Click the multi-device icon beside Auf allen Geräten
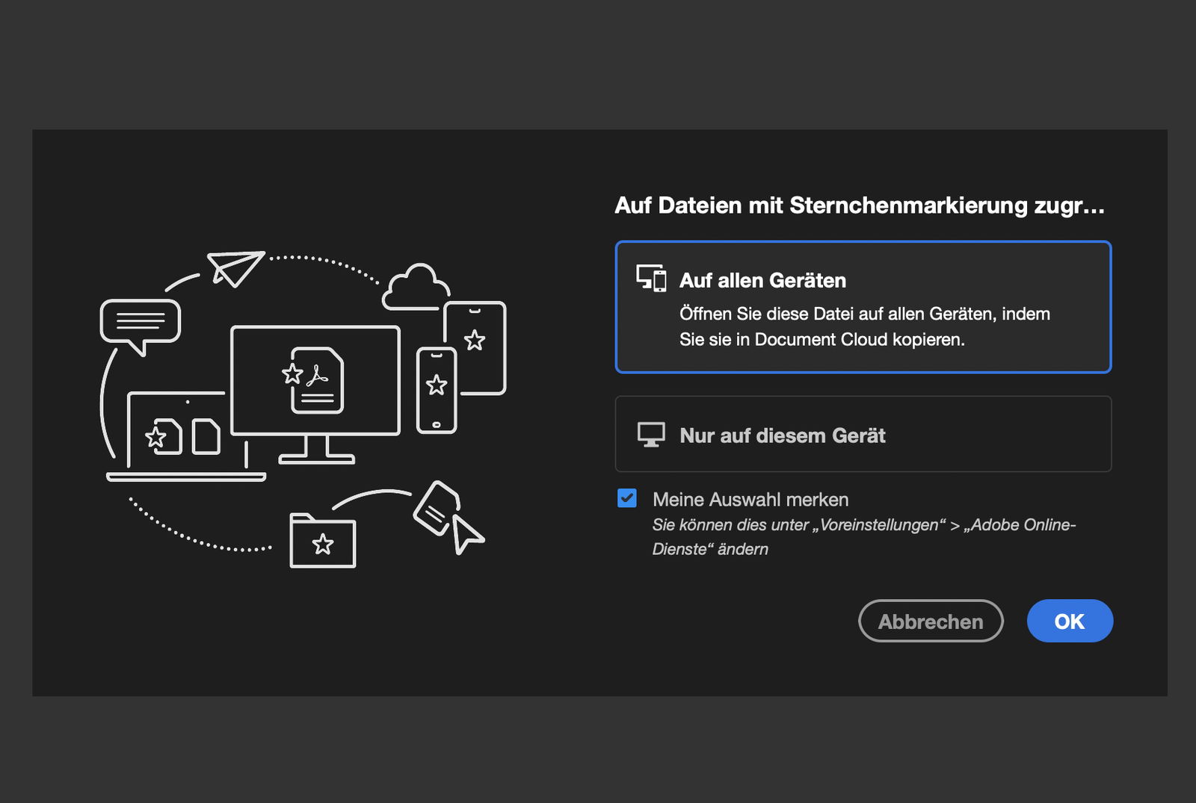 coord(650,279)
